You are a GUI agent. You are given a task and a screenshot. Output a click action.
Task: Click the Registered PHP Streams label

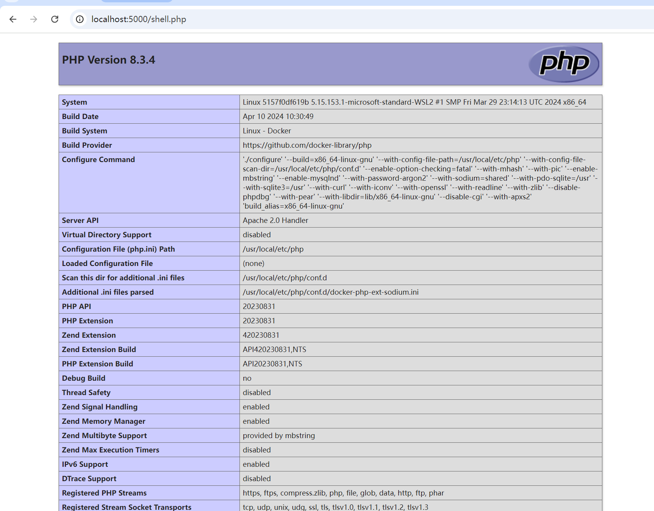pos(104,493)
